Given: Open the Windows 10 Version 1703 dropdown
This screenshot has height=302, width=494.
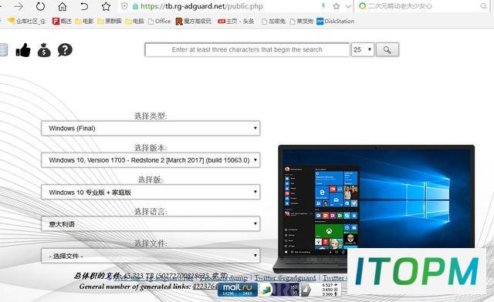Looking at the screenshot, I should (151, 160).
